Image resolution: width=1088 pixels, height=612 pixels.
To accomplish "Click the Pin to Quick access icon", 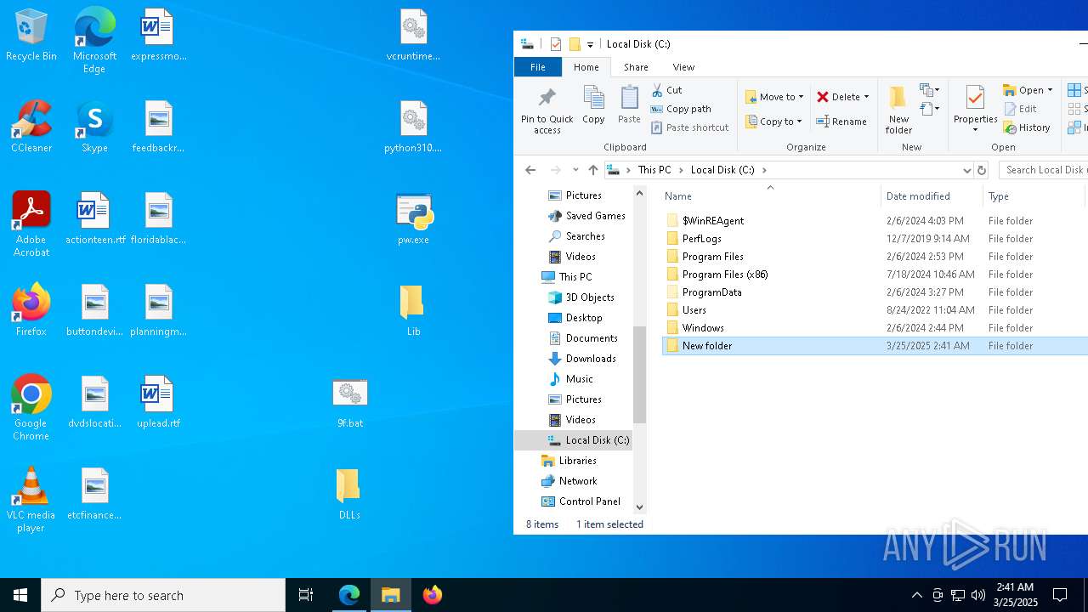I will pyautogui.click(x=547, y=110).
